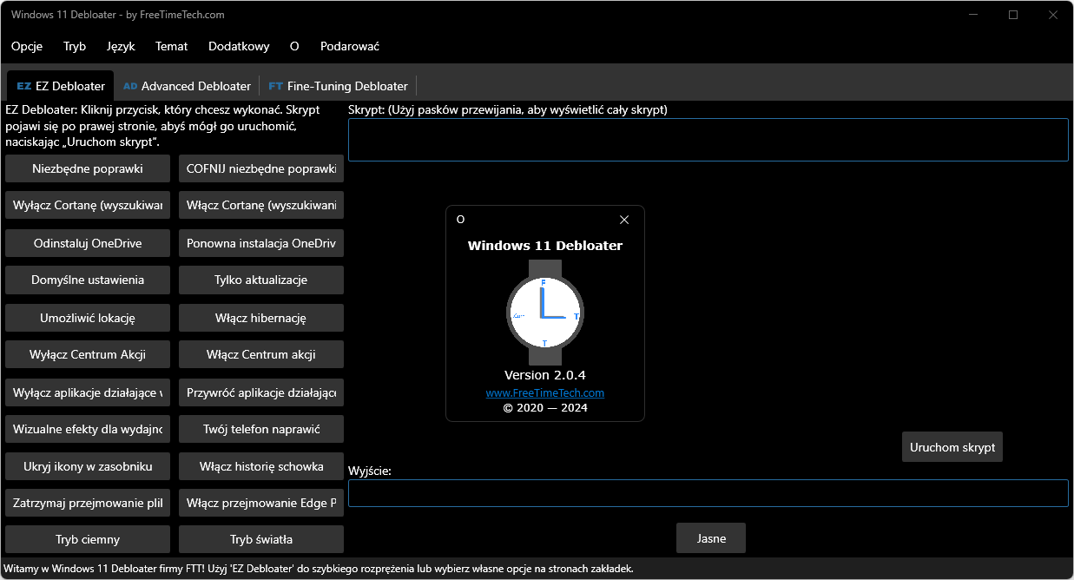1074x580 pixels.
Task: Click Niezbędne poprawki button
Action: (88, 168)
